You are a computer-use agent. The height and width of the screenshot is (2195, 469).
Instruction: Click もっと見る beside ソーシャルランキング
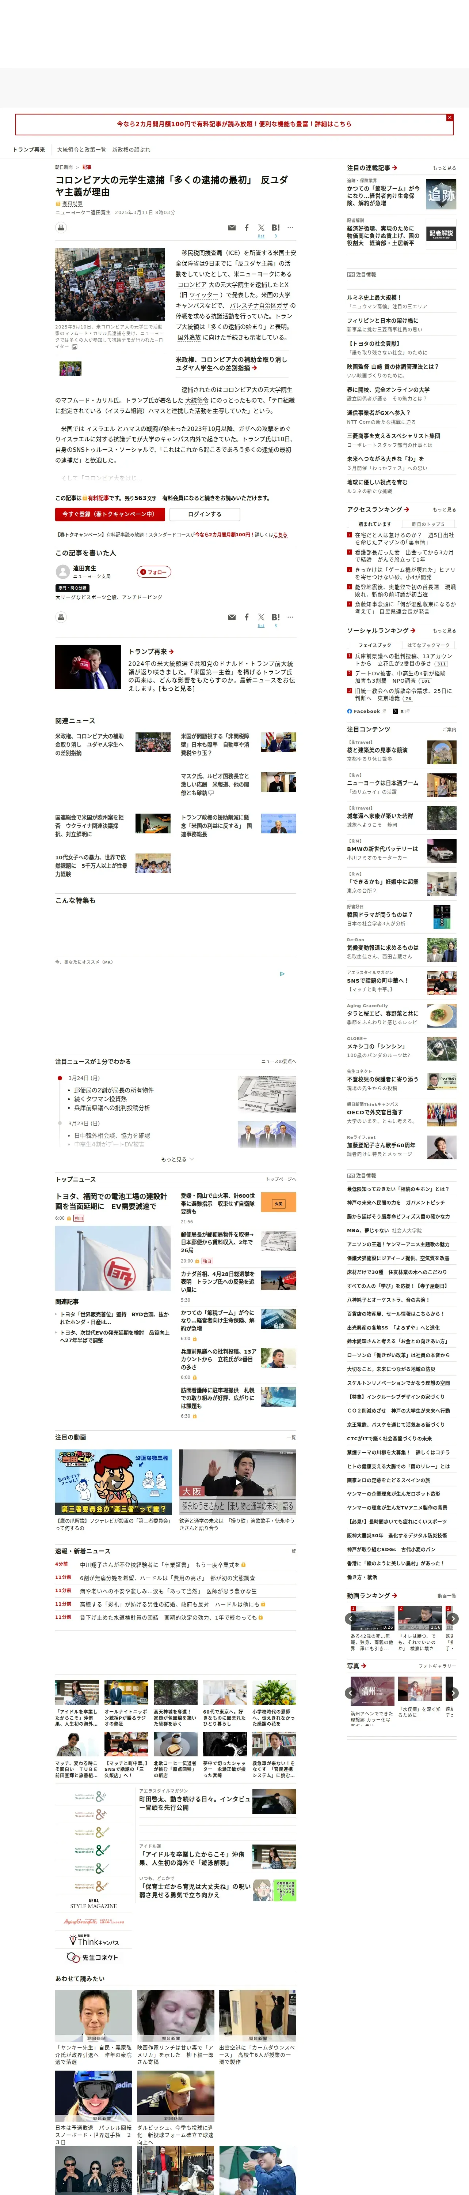point(443,631)
